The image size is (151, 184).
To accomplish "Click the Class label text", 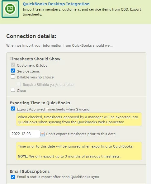I will click(x=21, y=91).
